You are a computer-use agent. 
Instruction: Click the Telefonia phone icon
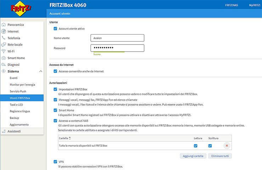[x=4, y=38]
